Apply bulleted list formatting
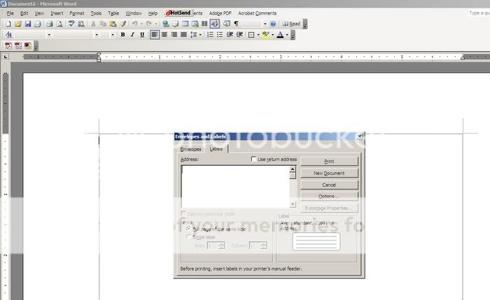This screenshot has height=300, width=490. pyautogui.click(x=220, y=35)
